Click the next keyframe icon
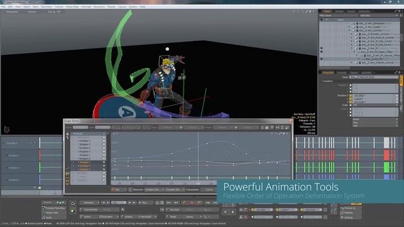 pyautogui.click(x=176, y=203)
